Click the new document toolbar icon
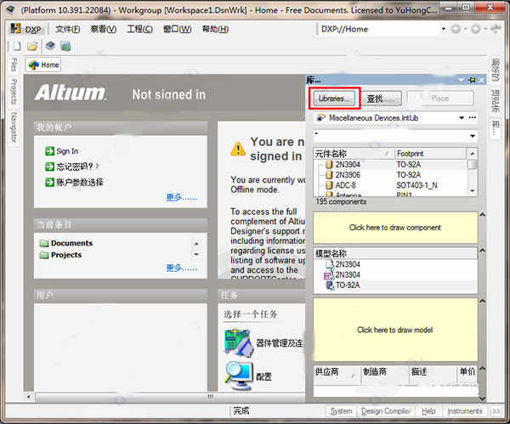 pyautogui.click(x=17, y=46)
